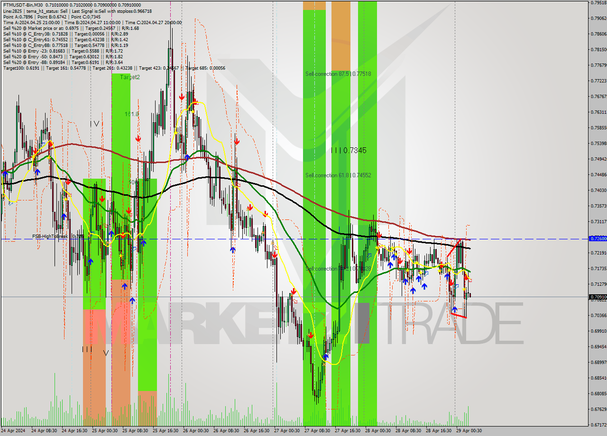Select the 'Sell %10 @ C_Entry88: 0.77518' line
Image resolution: width=607 pixels, height=436 pixels.
coord(65,45)
